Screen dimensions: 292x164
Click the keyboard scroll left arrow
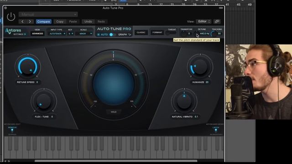coord(5,161)
